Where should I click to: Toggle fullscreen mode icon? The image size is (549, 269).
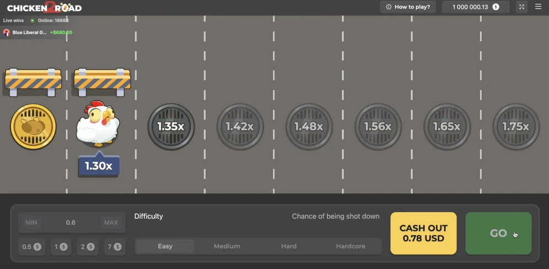coord(522,7)
